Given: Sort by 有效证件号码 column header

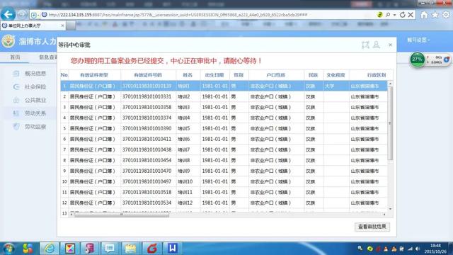Looking at the screenshot, I should 148,75.
